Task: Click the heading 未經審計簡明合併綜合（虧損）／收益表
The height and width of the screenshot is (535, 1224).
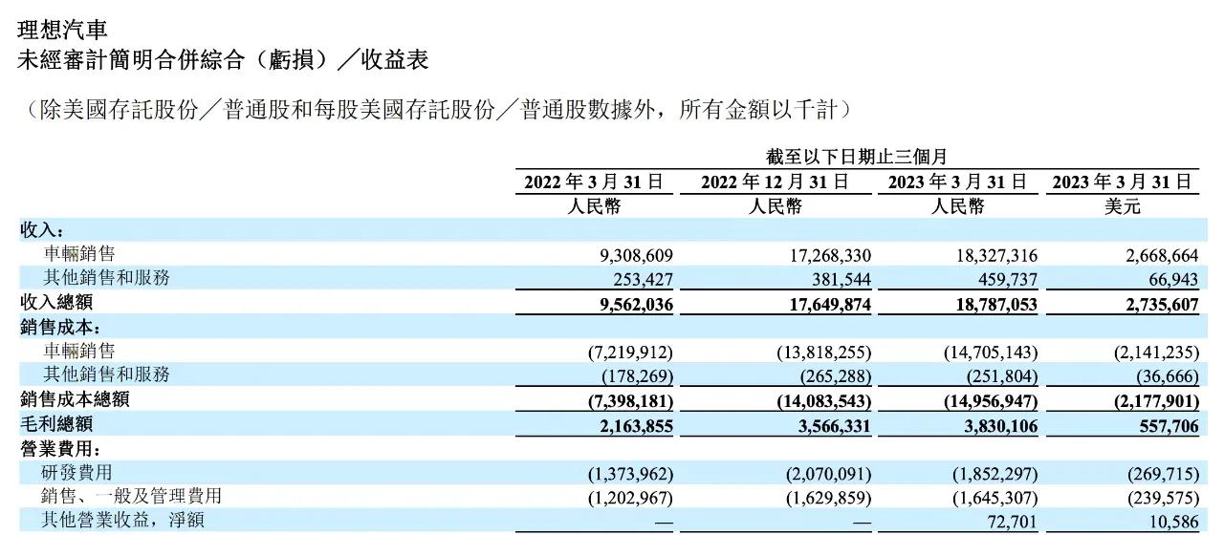Action: tap(223, 60)
